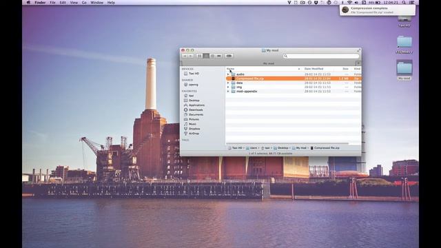Viewport: 441px width, 248px height.
Task: Open Taxi HD in the sidebar Devices
Action: coord(192,74)
